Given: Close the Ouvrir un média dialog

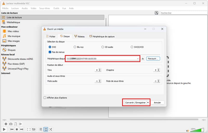Looking at the screenshot, I should 162,29.
